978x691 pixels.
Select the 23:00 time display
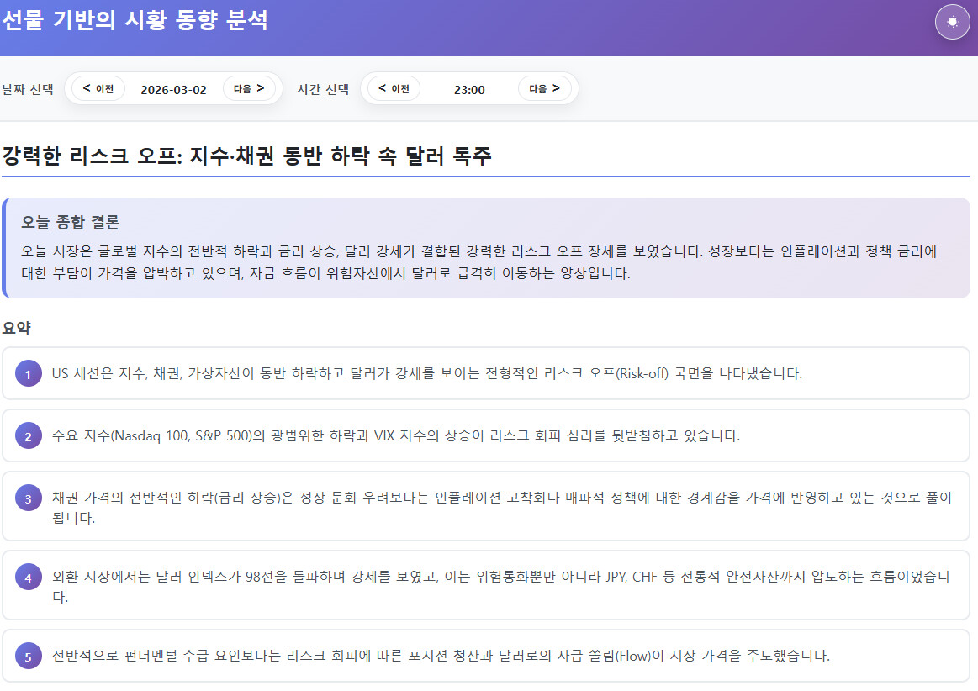[x=469, y=90]
